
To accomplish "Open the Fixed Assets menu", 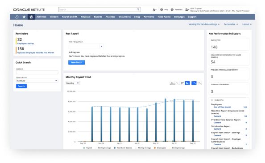I will [x=164, y=17].
